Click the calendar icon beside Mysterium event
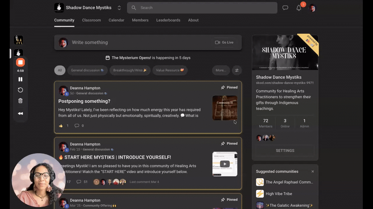The width and height of the screenshot is (373, 209). pyautogui.click(x=107, y=58)
